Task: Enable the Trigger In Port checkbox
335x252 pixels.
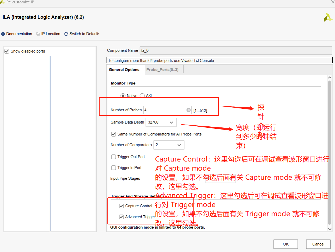Action: 114,168
